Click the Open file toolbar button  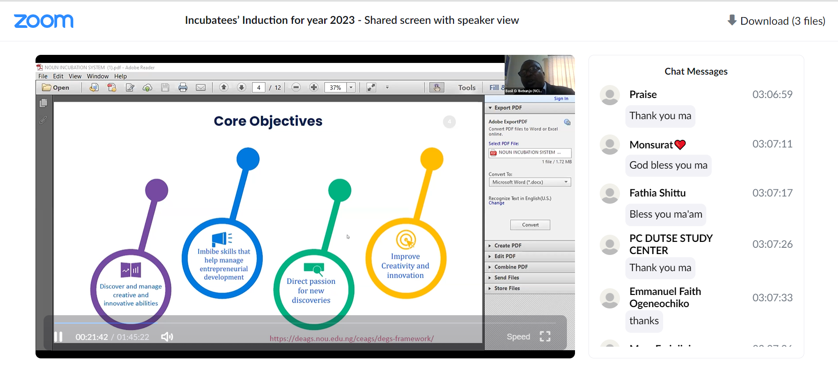56,88
